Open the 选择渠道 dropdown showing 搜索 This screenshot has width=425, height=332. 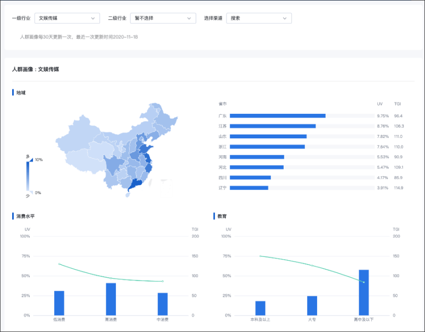coord(259,18)
